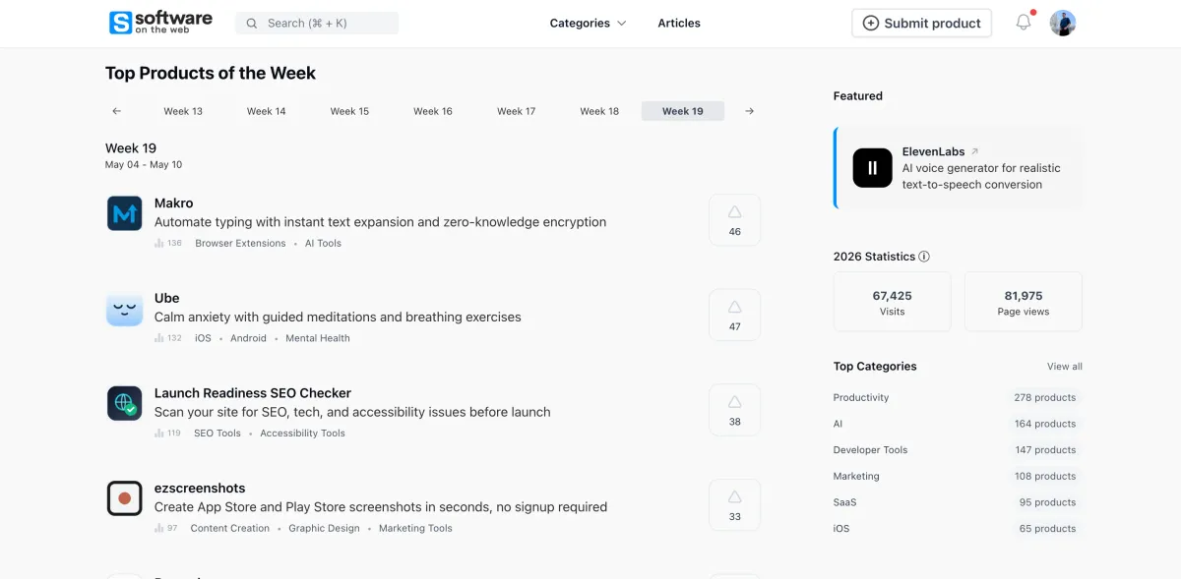1181x579 pixels.
Task: Click the 147 products count
Action: click(x=1045, y=450)
